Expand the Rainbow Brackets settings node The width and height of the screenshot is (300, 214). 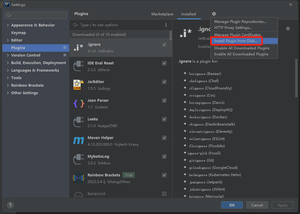(8, 85)
